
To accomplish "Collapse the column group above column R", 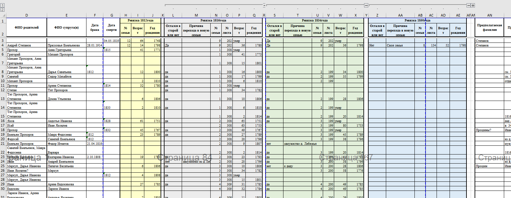I will click(x=264, y=5).
